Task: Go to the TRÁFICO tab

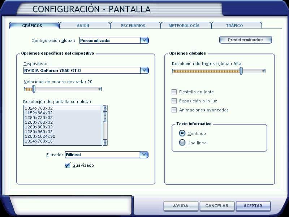Action: (236, 26)
